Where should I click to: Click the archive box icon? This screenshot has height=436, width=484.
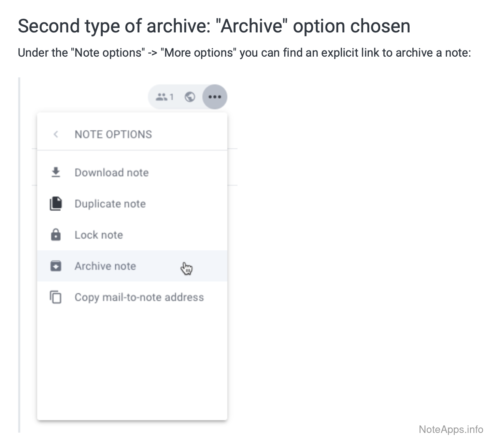coord(56,266)
